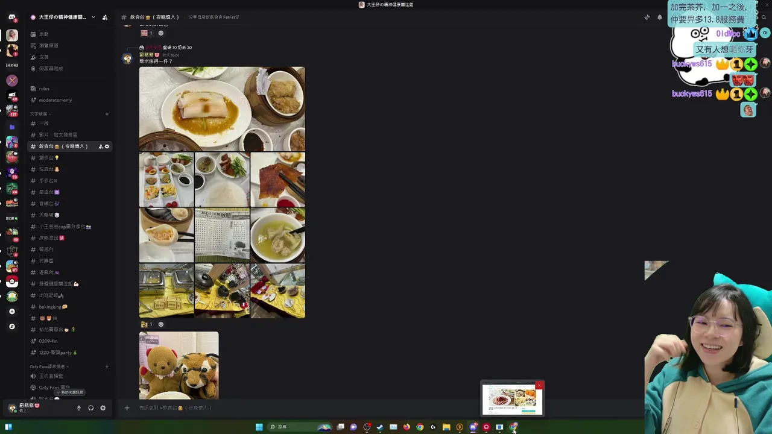Jump to new unread messages pill
Image resolution: width=772 pixels, height=434 pixels.
coord(70,392)
